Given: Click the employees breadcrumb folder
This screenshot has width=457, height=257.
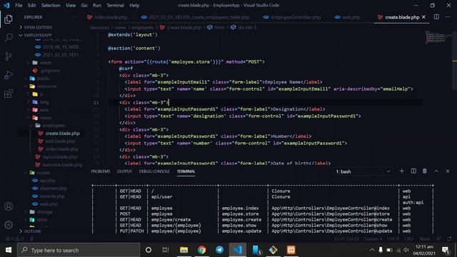Looking at the screenshot, I should coord(142,27).
